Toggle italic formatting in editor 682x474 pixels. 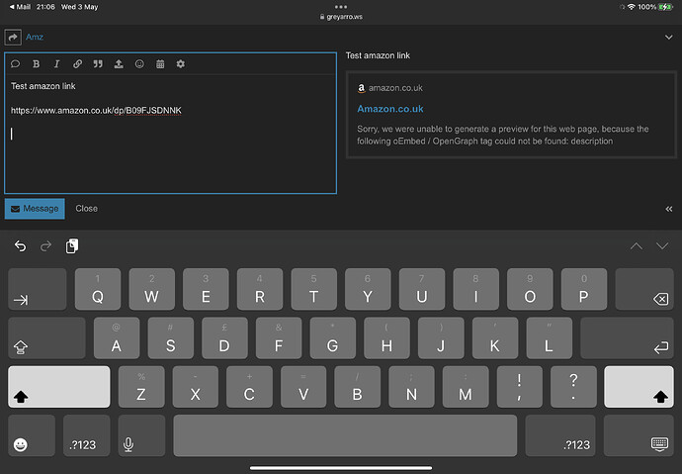click(56, 64)
